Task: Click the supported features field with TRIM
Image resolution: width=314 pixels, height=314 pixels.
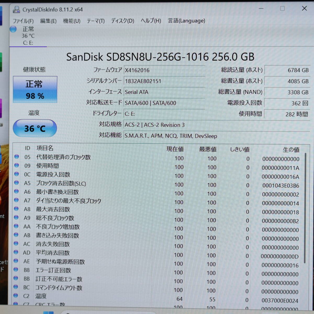Action: pyautogui.click(x=217, y=136)
